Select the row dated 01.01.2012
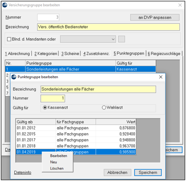This screenshot has width=186, height=181. click(76, 128)
